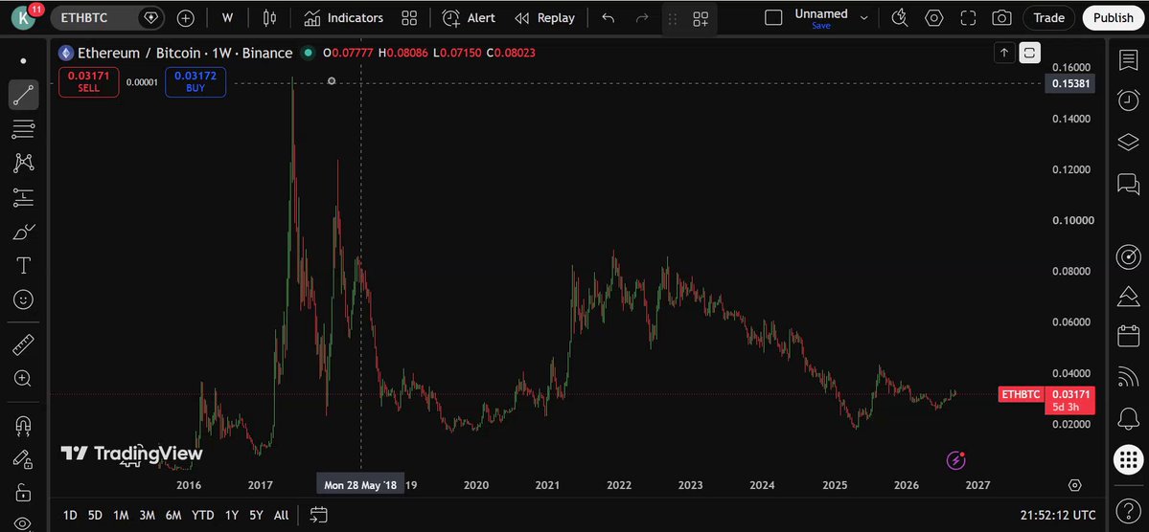This screenshot has width=1149, height=532.
Task: Open the white dots grid panel
Action: pos(1129,459)
